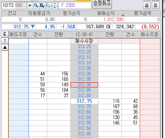Click the C button above the order ladder
Image resolution: width=165 pixels, height=138 pixels.
5,34
